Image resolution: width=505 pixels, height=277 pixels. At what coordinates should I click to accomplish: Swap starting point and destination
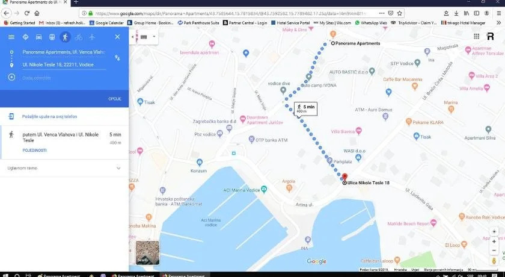click(117, 58)
